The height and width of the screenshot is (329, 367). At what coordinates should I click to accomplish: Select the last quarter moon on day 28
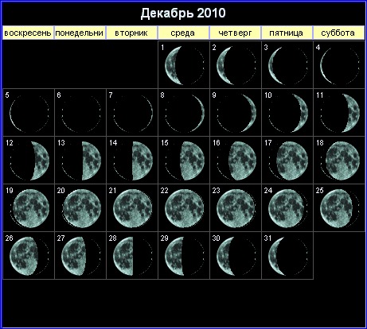133,256
